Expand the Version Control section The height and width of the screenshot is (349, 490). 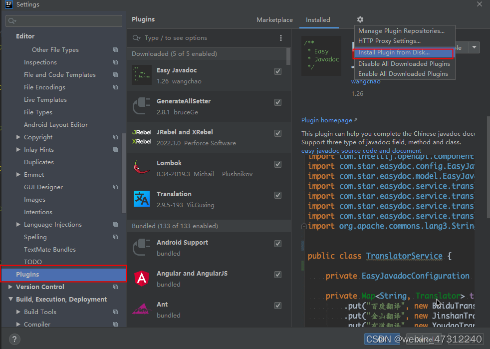[x=10, y=287]
